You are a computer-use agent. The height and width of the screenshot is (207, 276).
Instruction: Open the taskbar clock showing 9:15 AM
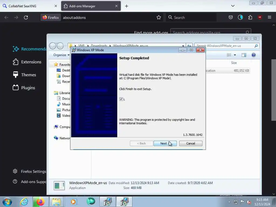click(x=262, y=202)
